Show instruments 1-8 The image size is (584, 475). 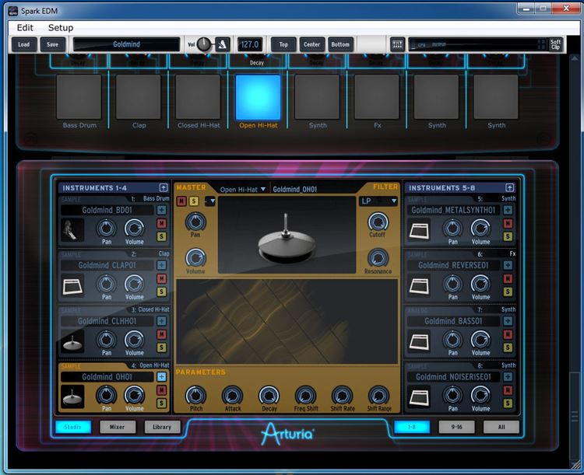[412, 427]
